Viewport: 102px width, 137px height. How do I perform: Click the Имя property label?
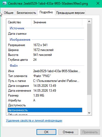coord(11,71)
